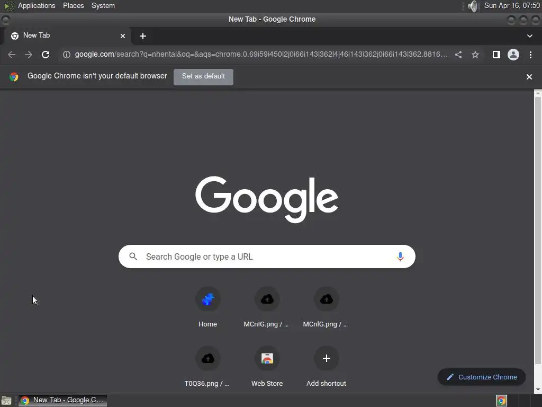Open the window menu icon in the title bar
542x407 pixels.
(x=5, y=20)
